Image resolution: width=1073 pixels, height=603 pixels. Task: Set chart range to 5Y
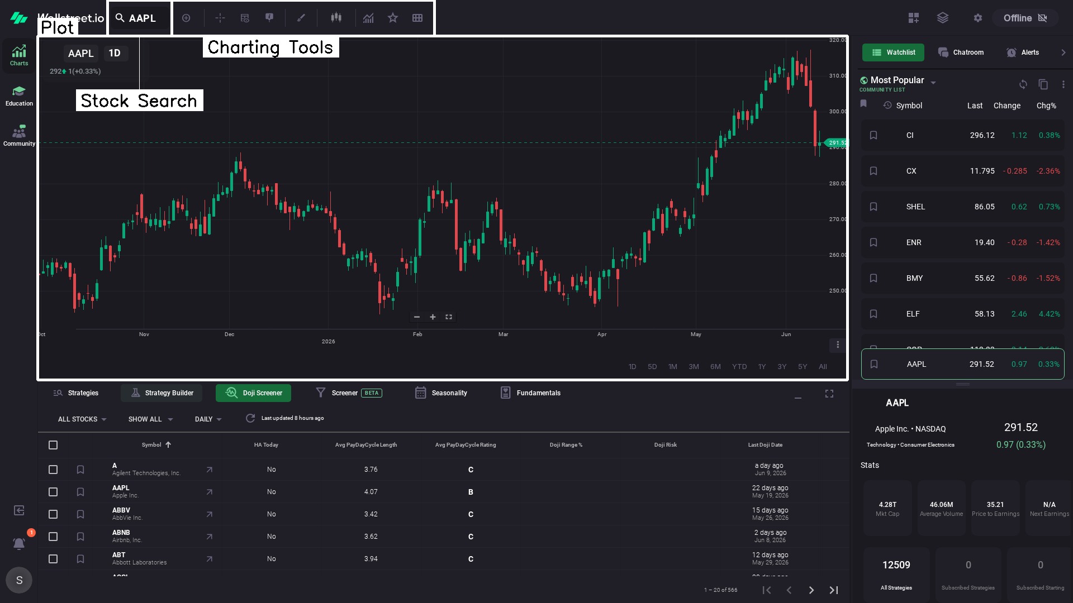pos(803,367)
